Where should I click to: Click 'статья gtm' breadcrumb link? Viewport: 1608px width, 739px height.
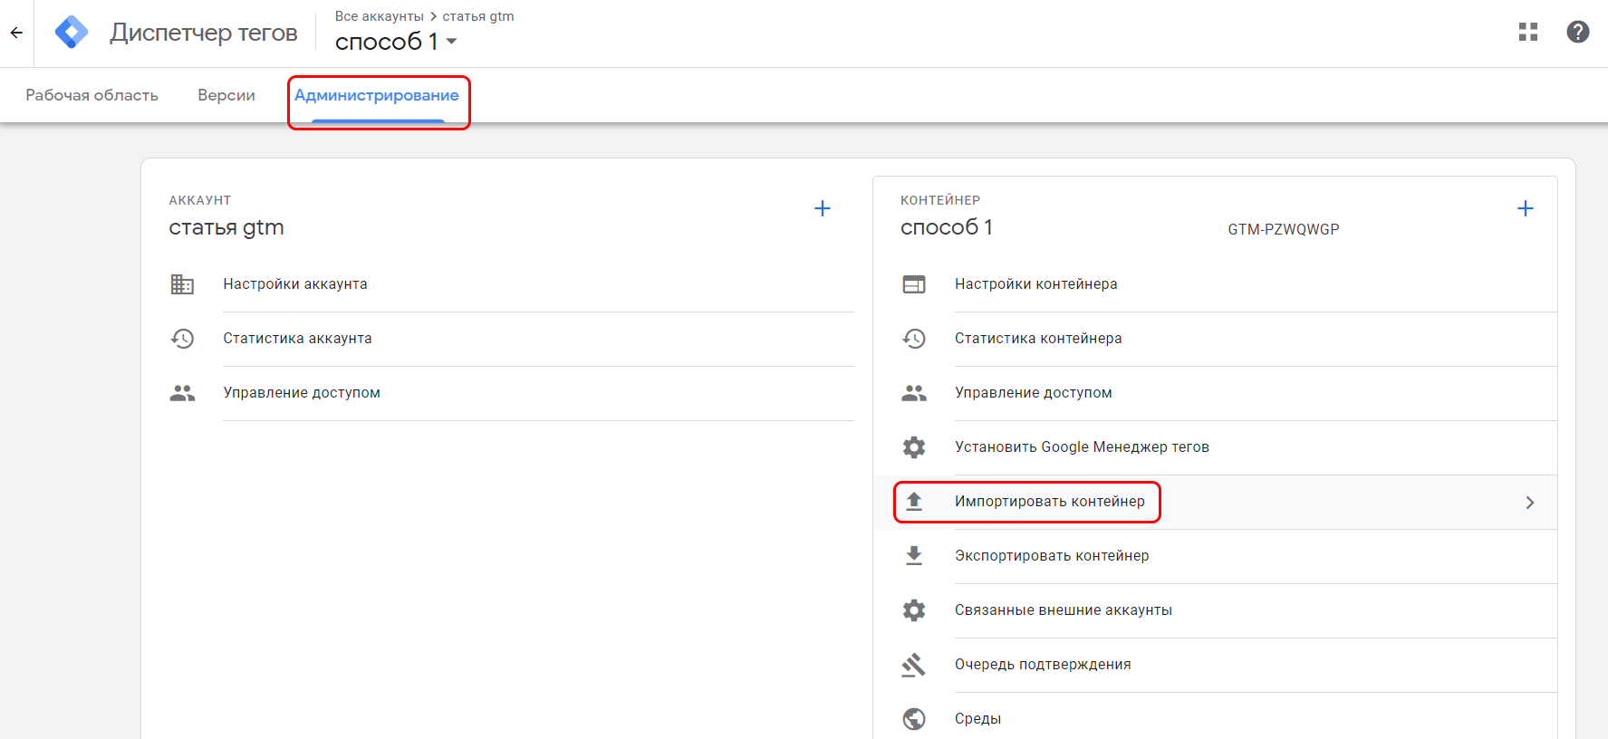coord(478,16)
